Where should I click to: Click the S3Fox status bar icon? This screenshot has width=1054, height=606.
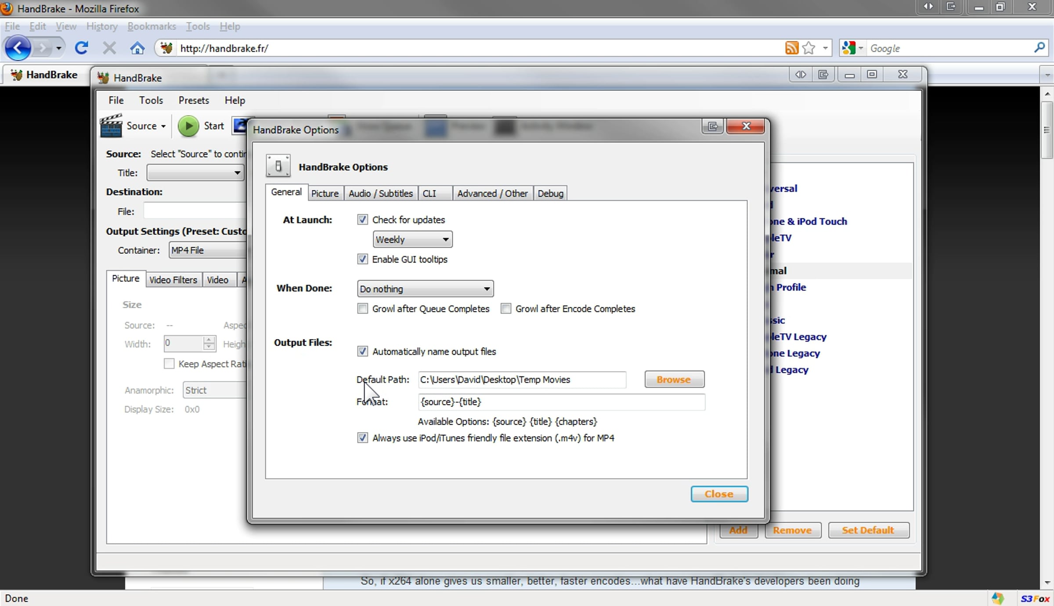point(1035,599)
